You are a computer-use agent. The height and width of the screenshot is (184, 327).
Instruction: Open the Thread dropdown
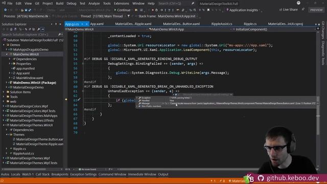(x=109, y=16)
